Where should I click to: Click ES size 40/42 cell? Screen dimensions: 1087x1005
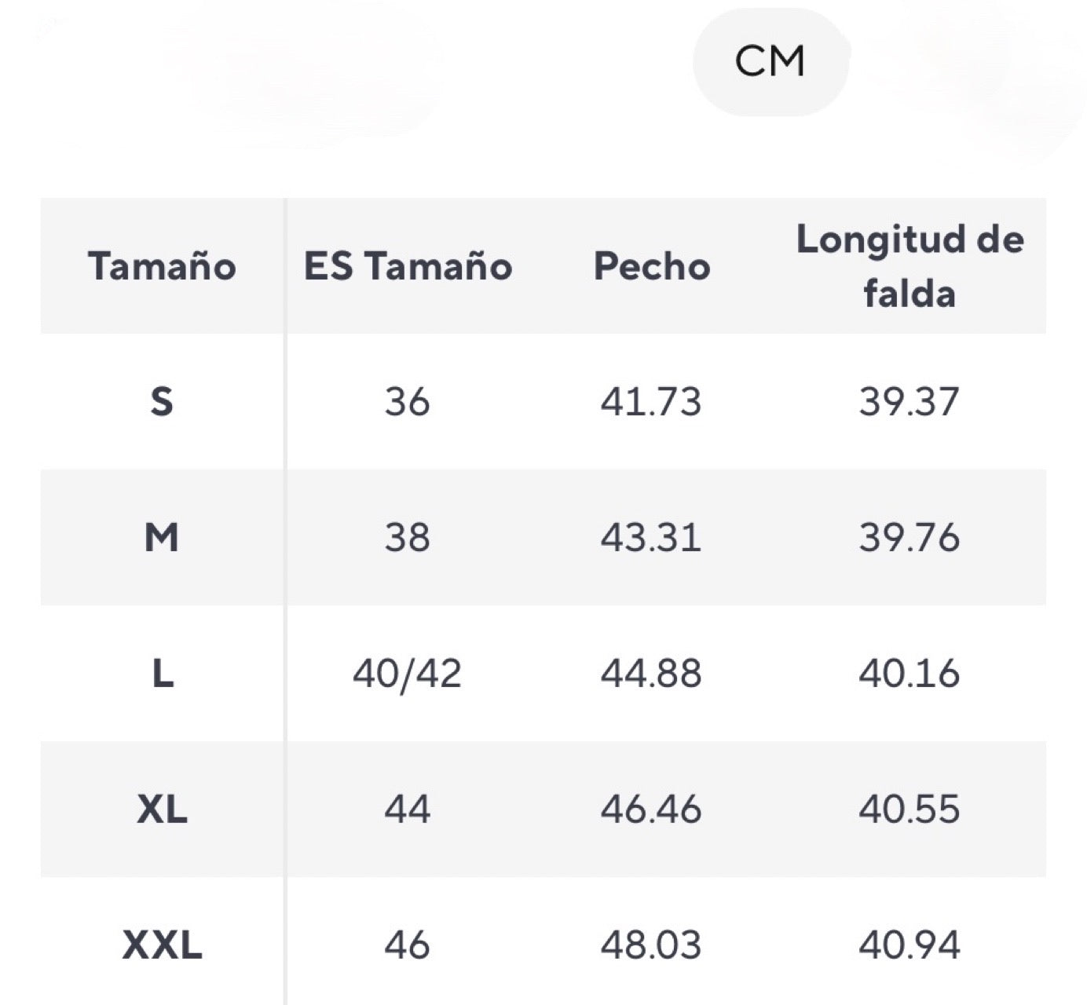point(407,674)
